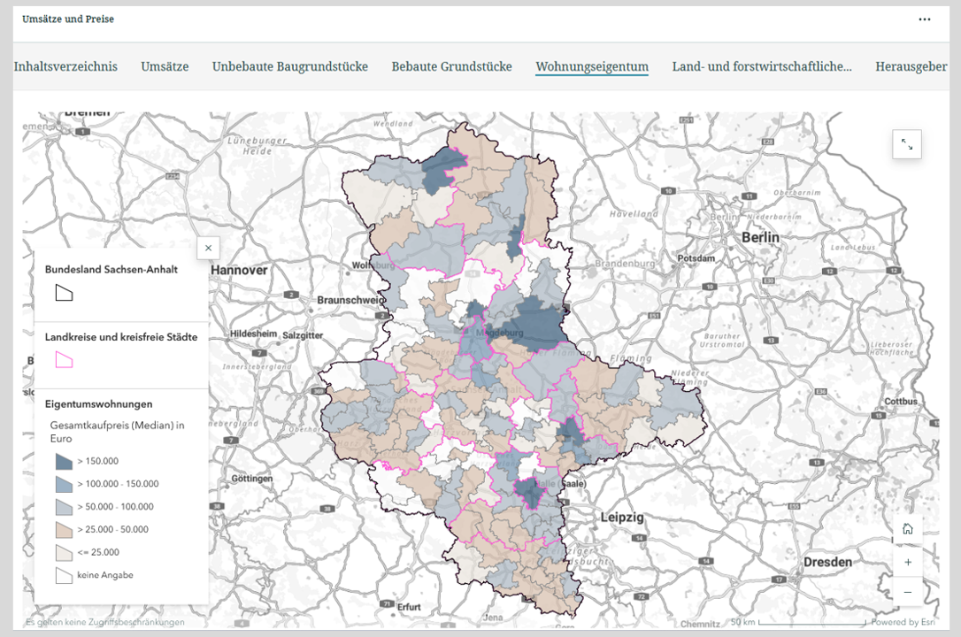Click the pink Landkreise boundary symbol
This screenshot has height=637, width=961.
64,359
